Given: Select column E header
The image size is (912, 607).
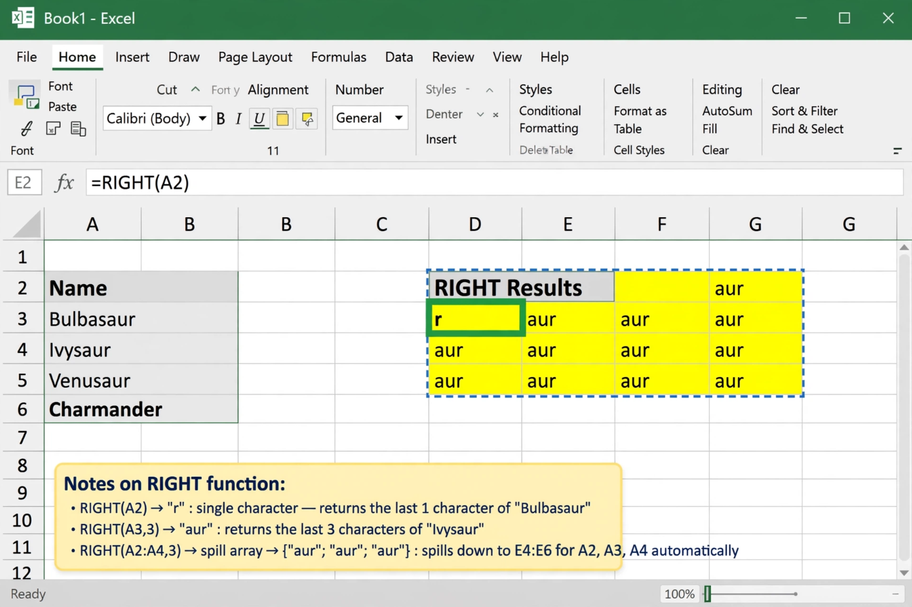Looking at the screenshot, I should pyautogui.click(x=568, y=224).
